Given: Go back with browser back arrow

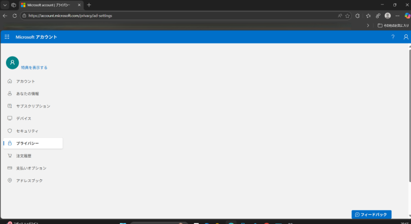Looking at the screenshot, I should (5, 16).
